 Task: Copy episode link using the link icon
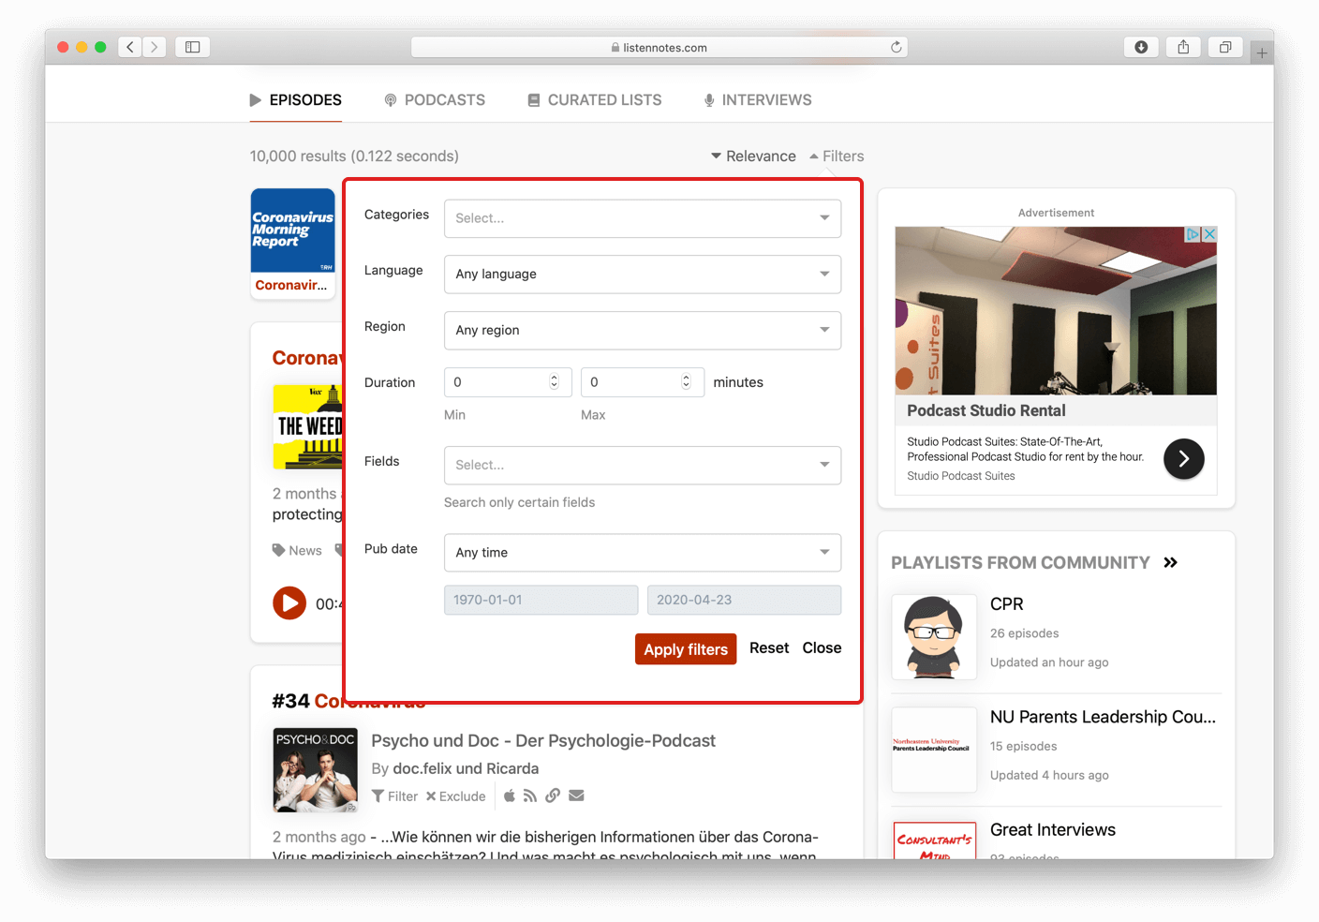pyautogui.click(x=553, y=796)
